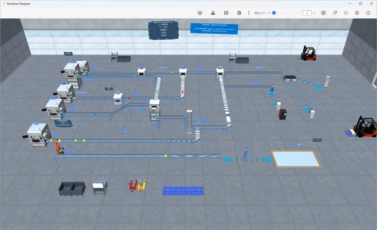This screenshot has height=230, width=377.
Task: Click the restart simulation icon
Action: tap(357, 13)
